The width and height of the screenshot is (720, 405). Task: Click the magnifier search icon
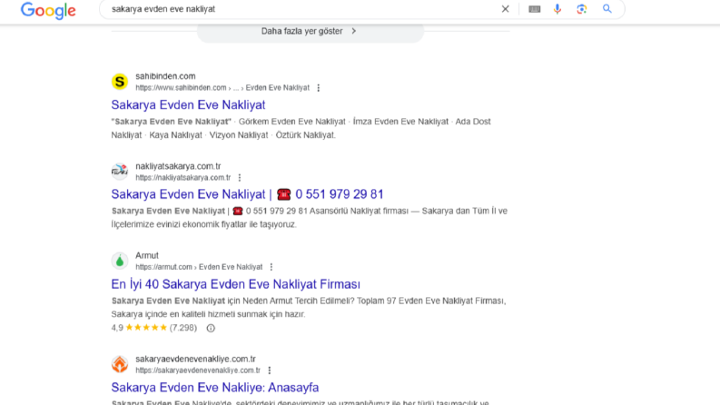(607, 9)
